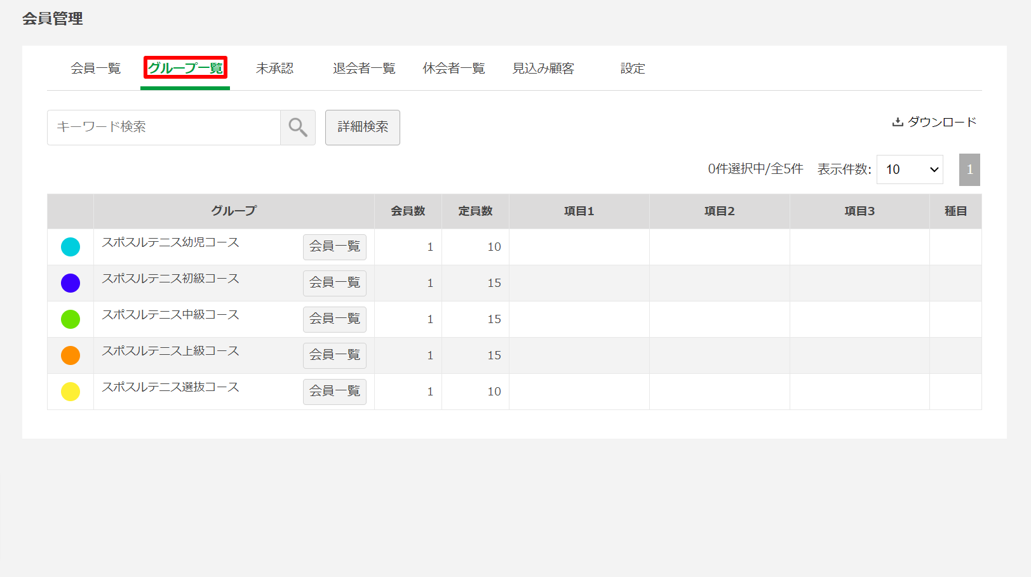Open 会員一覧 for スポスルテニス上級コース

335,355
